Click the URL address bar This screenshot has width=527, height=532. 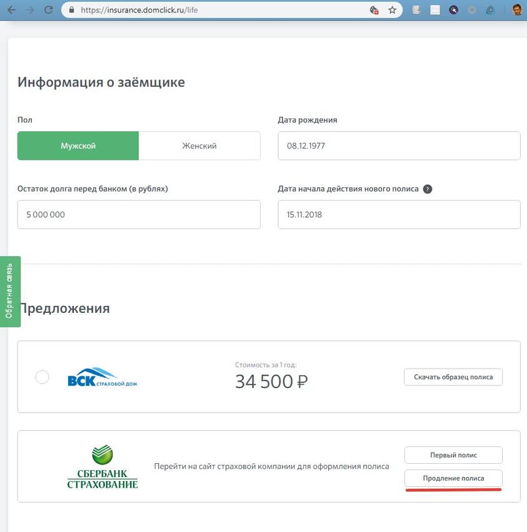219,10
